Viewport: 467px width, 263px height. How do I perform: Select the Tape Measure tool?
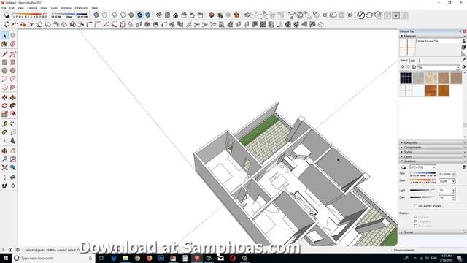click(x=4, y=124)
